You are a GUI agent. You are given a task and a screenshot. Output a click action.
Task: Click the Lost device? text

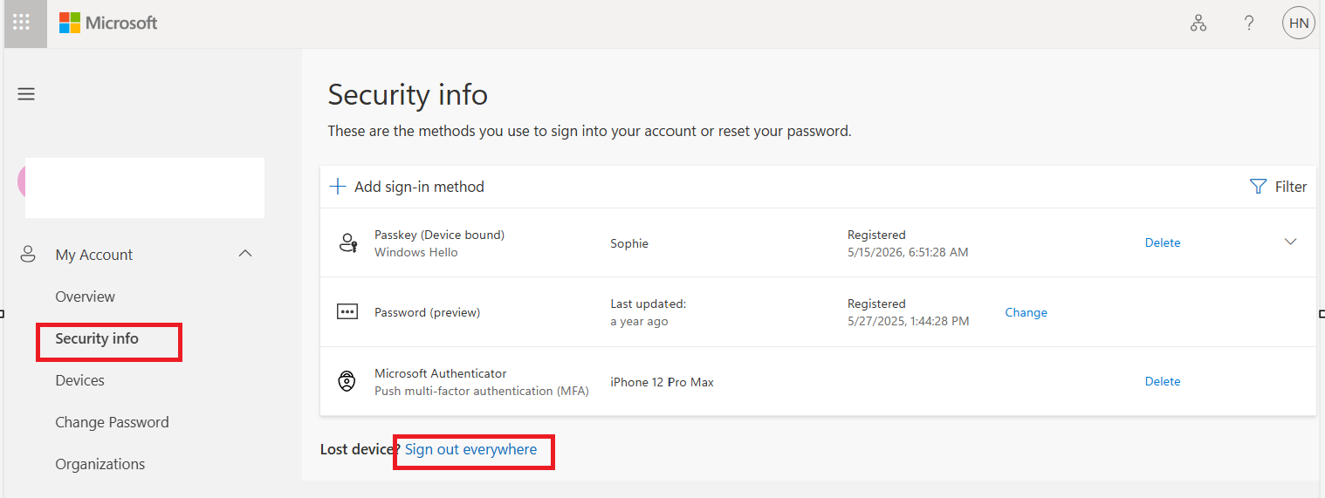click(360, 449)
